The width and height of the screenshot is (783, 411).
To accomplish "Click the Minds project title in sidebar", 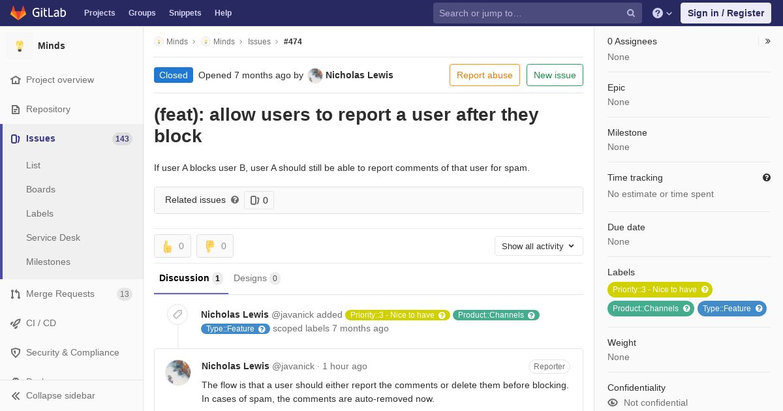I will [x=52, y=46].
